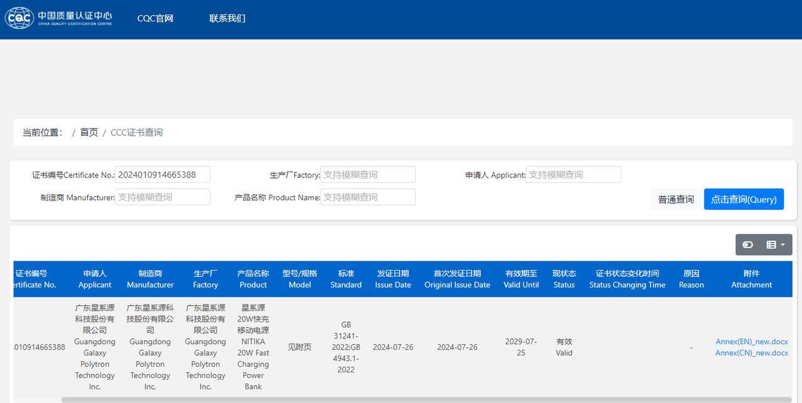This screenshot has height=403, width=802.
Task: Select the 见附页 model cell
Action: [299, 347]
